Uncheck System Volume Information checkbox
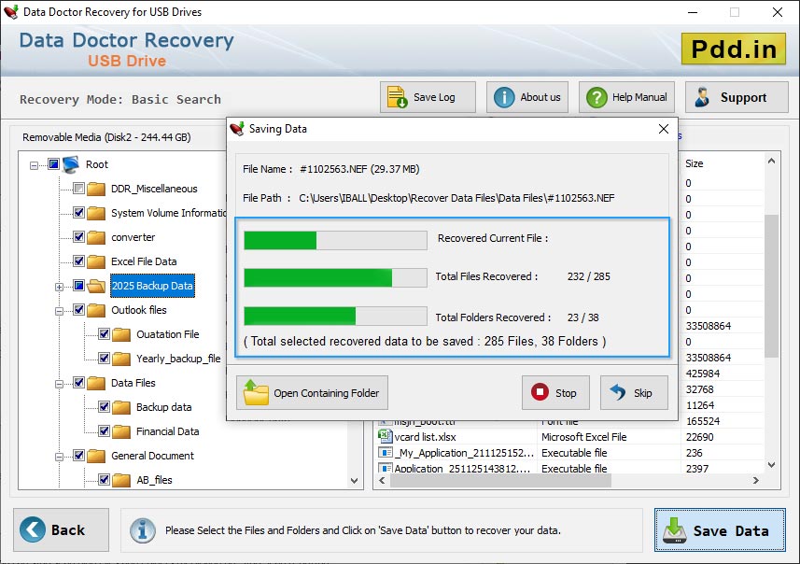This screenshot has width=800, height=564. (x=78, y=212)
